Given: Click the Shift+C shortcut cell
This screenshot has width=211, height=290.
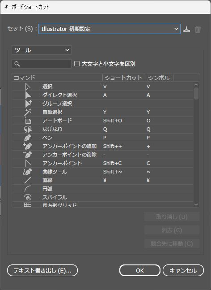Looking at the screenshot, I should [x=112, y=163].
